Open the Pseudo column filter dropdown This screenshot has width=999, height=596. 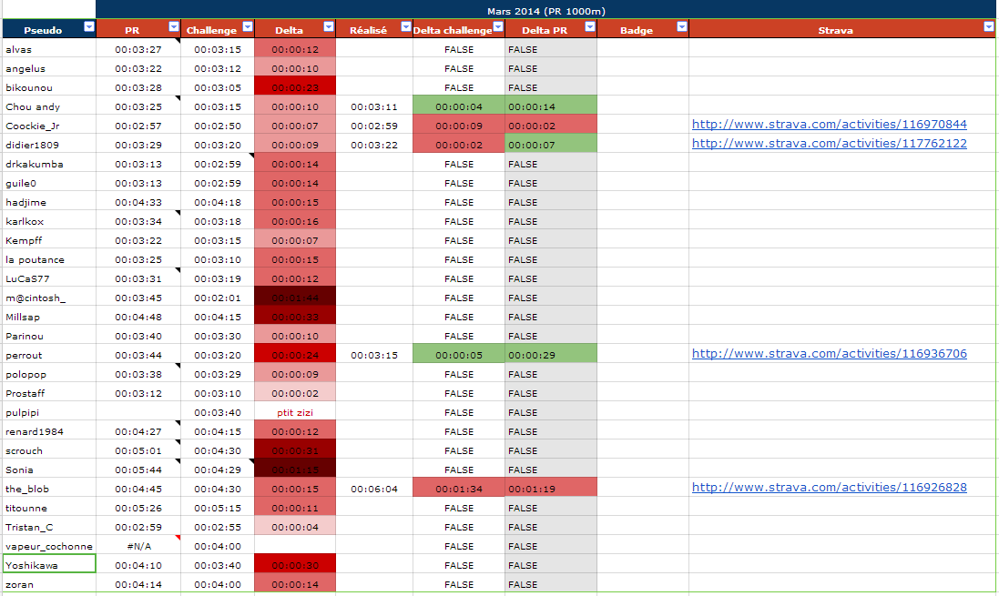coord(89,26)
